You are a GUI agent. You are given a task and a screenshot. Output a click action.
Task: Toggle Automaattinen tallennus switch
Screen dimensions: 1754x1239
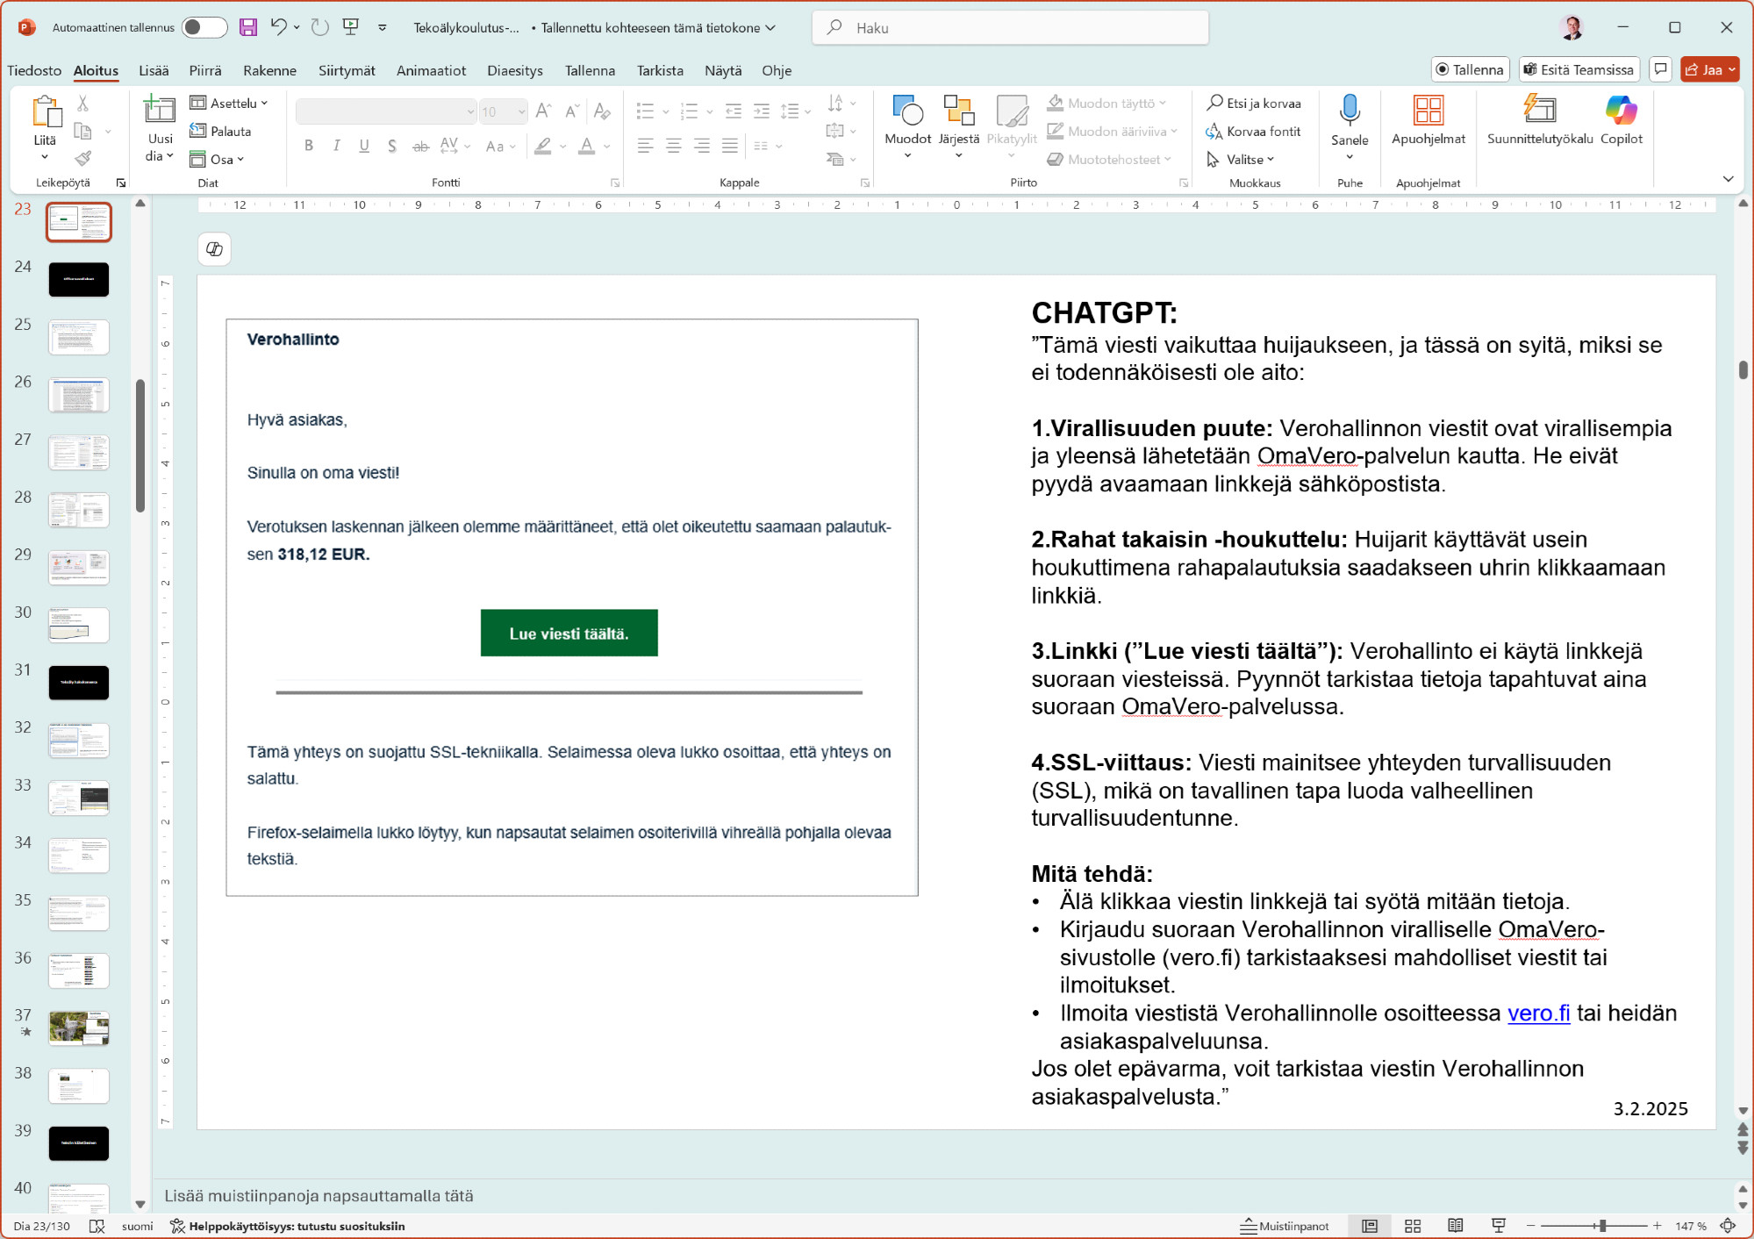pos(204,27)
